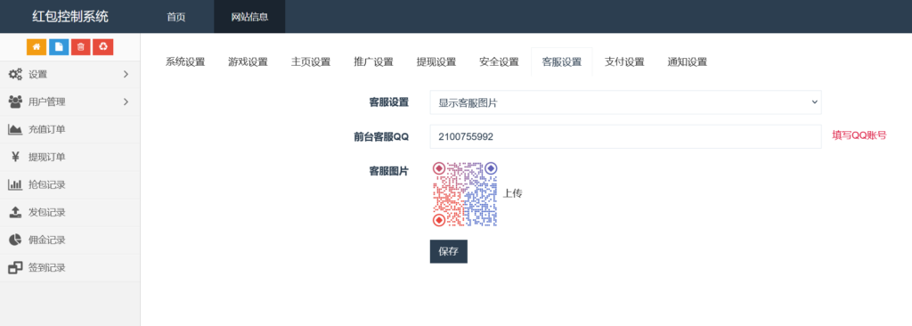This screenshot has height=326, width=912.
Task: Click the 红包控制系统 site title
Action: coord(69,16)
